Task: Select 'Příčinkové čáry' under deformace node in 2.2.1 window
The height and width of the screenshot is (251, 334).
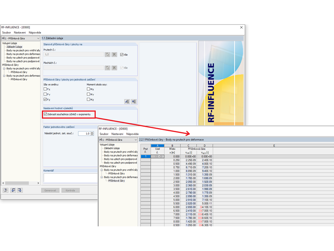Action: pos(116,181)
